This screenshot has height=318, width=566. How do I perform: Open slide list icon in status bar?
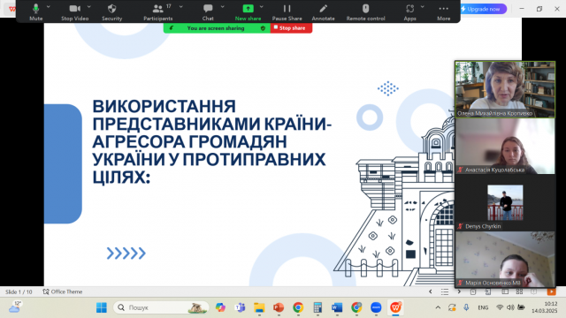click(x=445, y=291)
